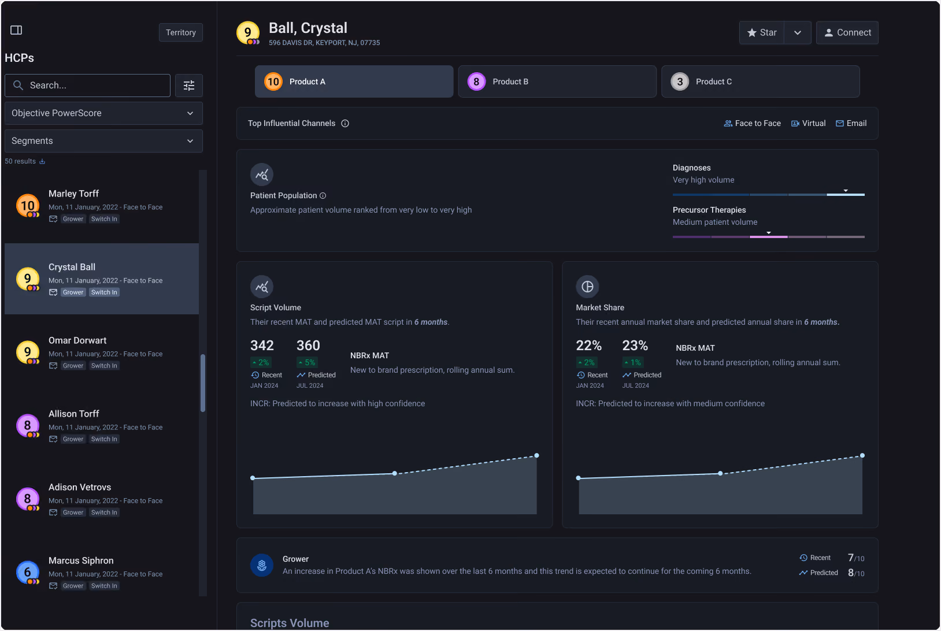Viewport: 941px width, 631px height.
Task: Expand the Star button dropdown arrow
Action: point(798,33)
